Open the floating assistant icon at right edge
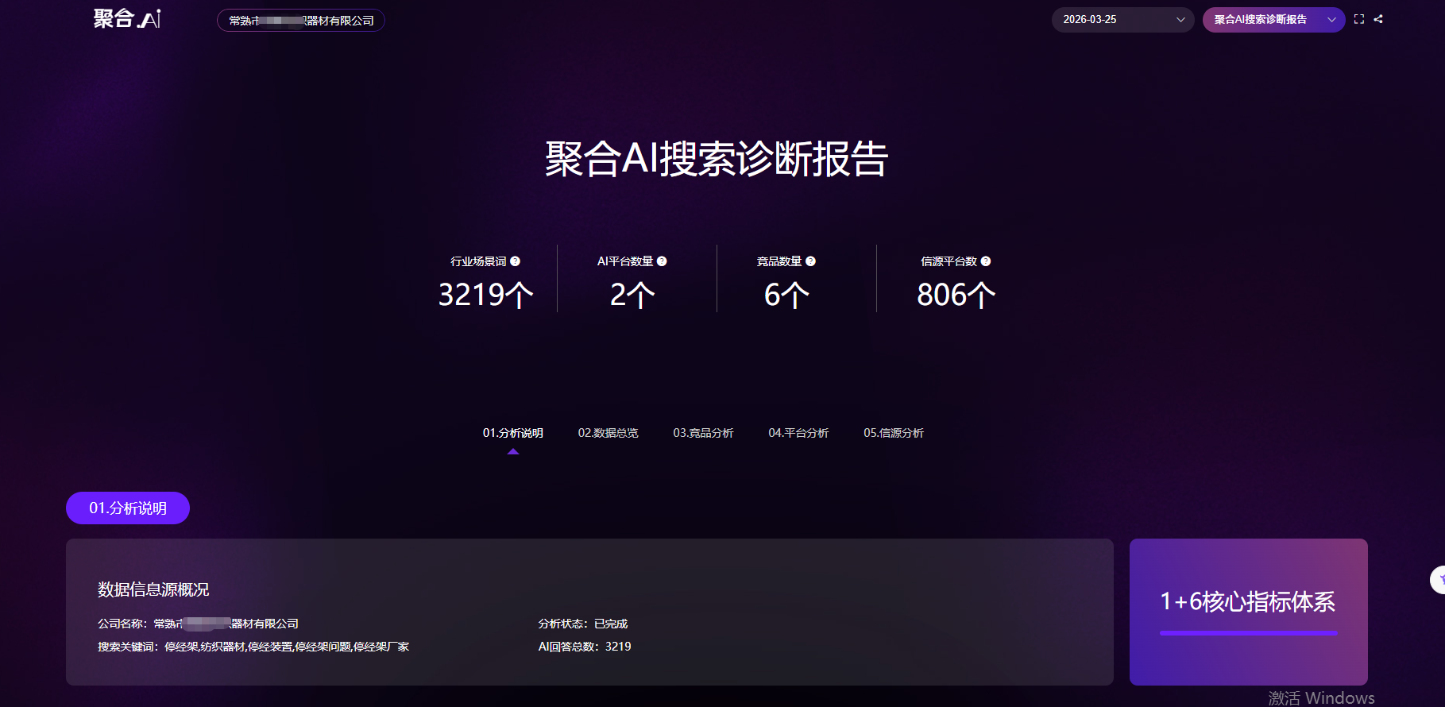 tap(1439, 580)
